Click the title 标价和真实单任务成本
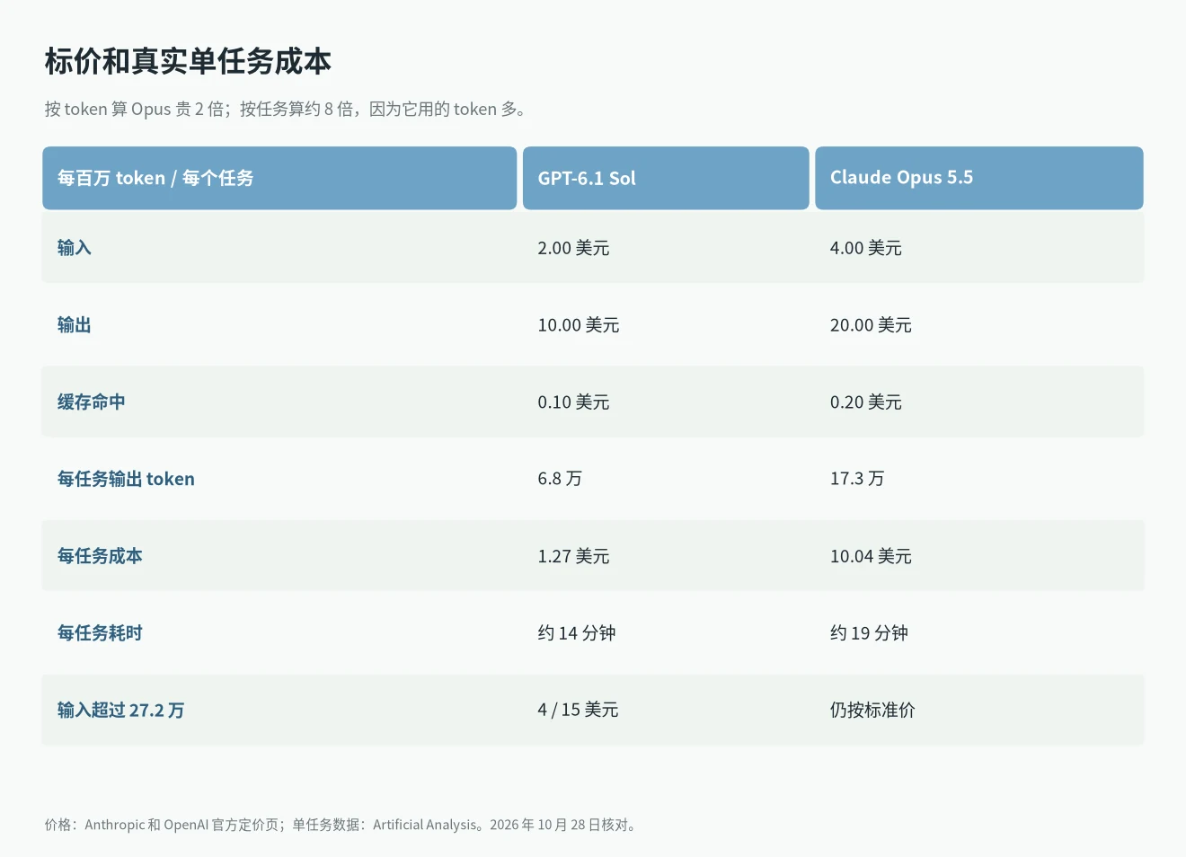The image size is (1186, 857). [x=188, y=61]
